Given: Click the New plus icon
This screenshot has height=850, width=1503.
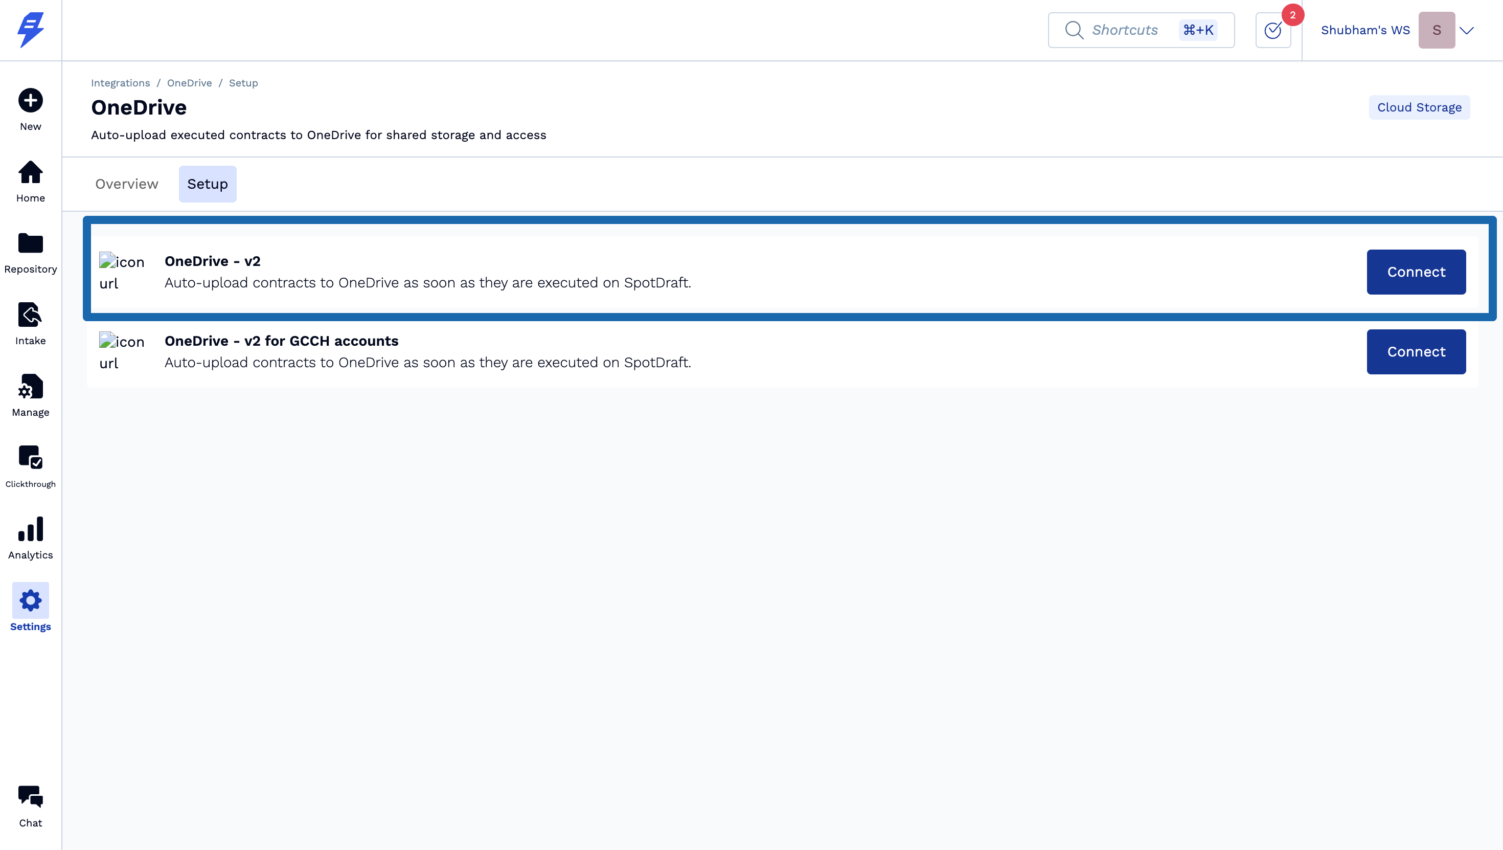Looking at the screenshot, I should [30, 100].
